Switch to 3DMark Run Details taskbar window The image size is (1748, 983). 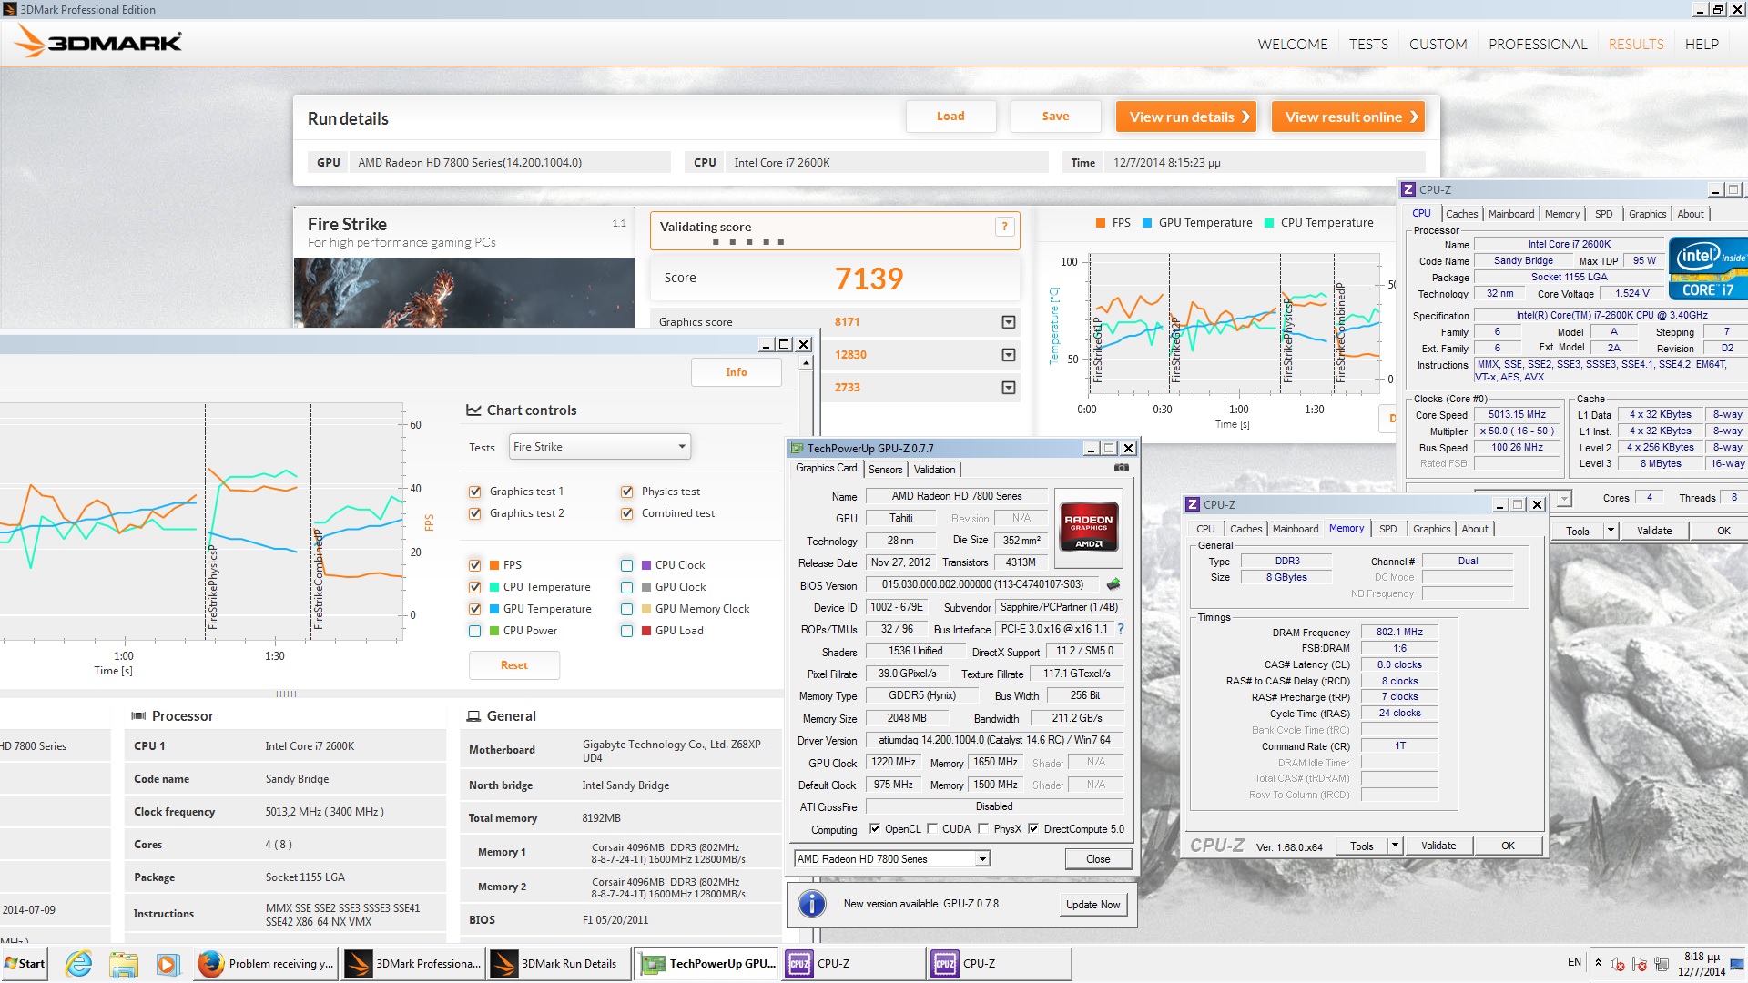tap(558, 963)
